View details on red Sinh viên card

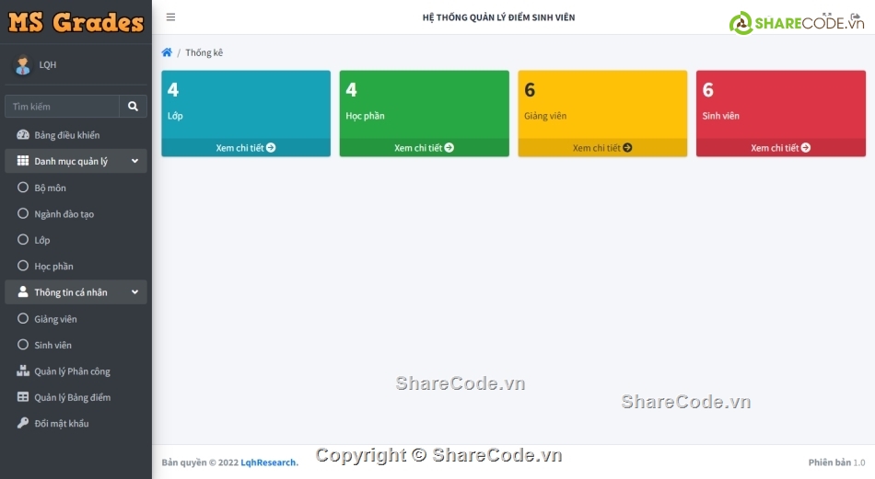780,148
